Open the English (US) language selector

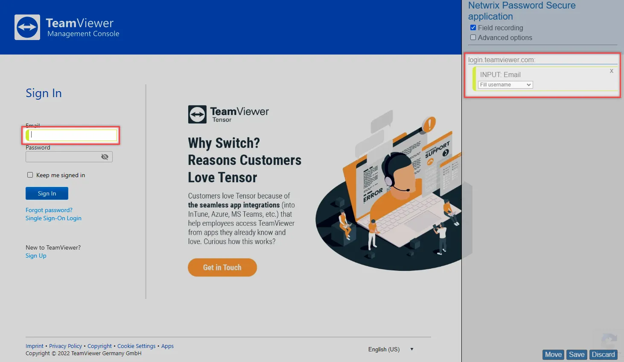(x=391, y=349)
